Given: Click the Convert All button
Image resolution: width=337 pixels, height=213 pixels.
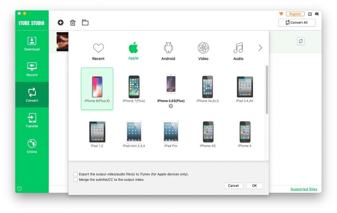Looking at the screenshot, I should coord(297,23).
